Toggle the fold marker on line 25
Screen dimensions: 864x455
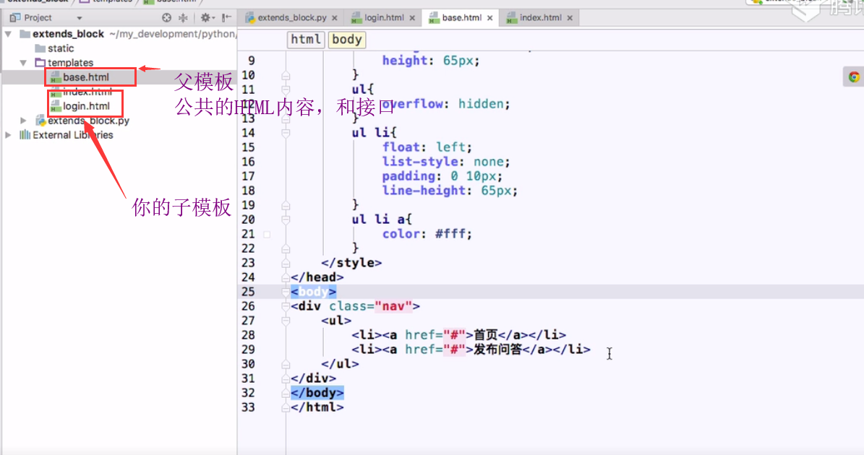(286, 292)
